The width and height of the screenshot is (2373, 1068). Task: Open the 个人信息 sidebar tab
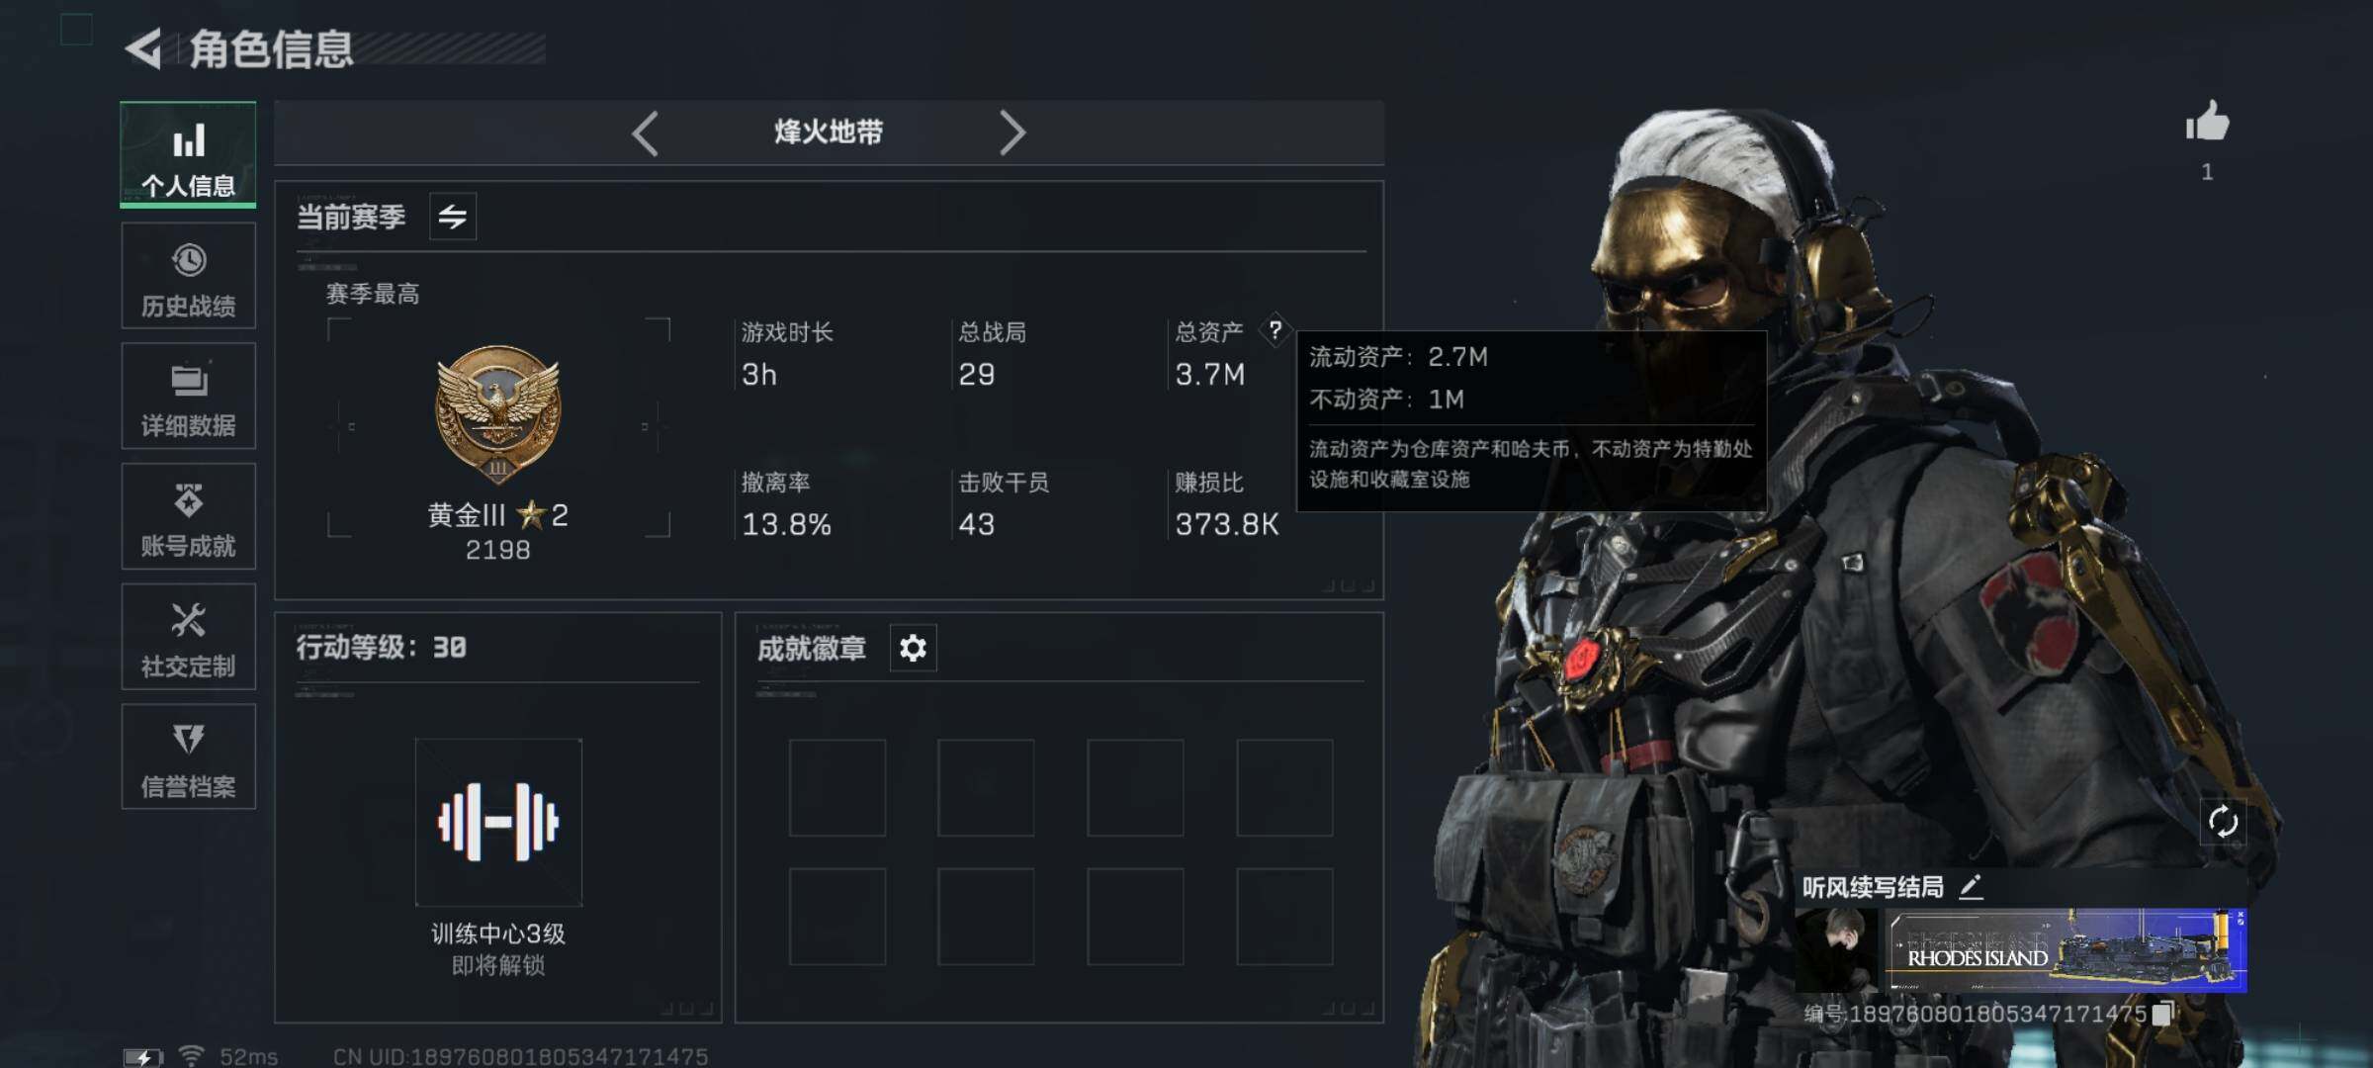click(x=188, y=155)
